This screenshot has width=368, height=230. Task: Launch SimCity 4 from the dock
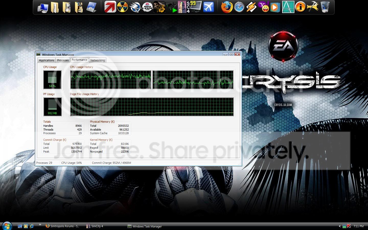(183, 7)
